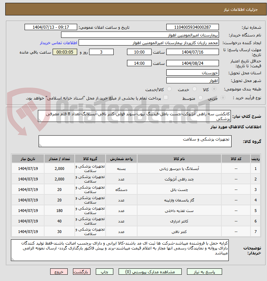This screenshot has height=281, width=267.
Task: Click the واحد شمارش column header
Action: click(121, 159)
